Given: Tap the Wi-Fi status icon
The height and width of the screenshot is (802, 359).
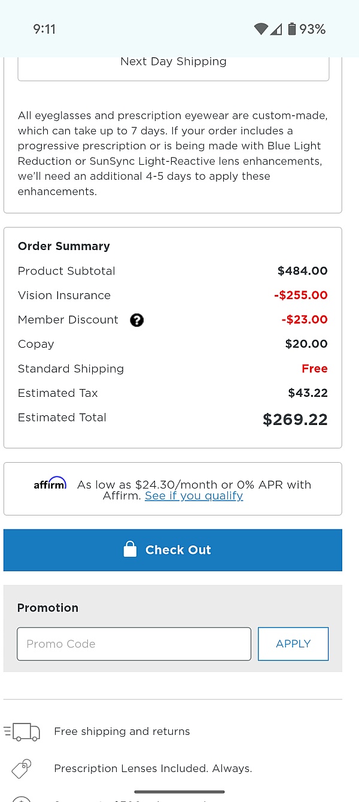Looking at the screenshot, I should click(260, 29).
